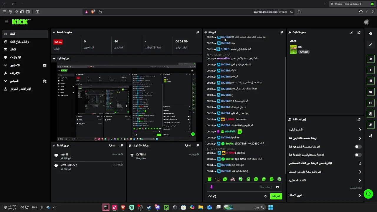Click the reema15w username in chat
The width and height of the screenshot is (377, 212).
(224, 58)
